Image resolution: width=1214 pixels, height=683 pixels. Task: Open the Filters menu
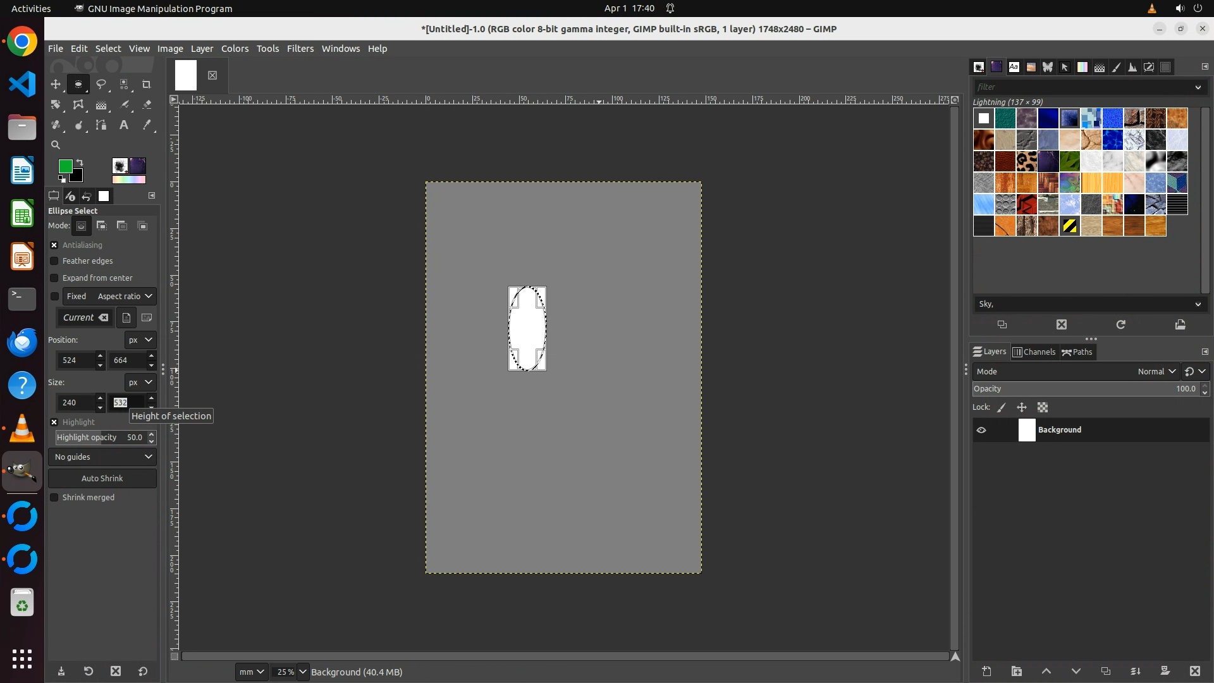300,49
